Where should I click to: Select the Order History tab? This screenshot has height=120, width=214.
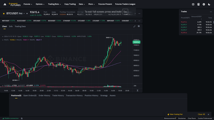(x=44, y=96)
